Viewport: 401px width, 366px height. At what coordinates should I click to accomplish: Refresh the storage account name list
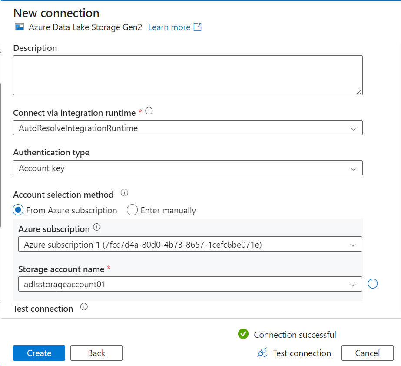[374, 284]
